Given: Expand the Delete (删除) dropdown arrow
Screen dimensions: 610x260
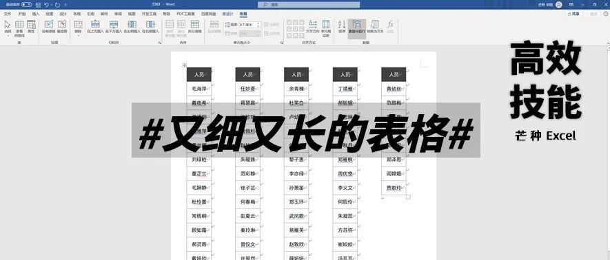Looking at the screenshot, I should pos(78,35).
